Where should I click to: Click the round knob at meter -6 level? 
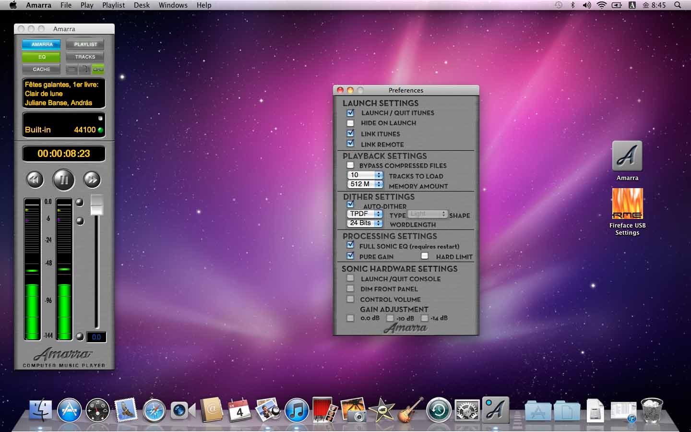point(80,221)
